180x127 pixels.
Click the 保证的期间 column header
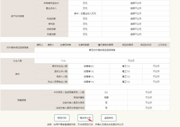pos(127,45)
